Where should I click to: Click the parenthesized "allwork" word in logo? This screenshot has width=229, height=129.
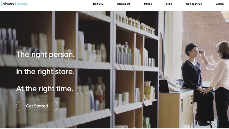8,4
